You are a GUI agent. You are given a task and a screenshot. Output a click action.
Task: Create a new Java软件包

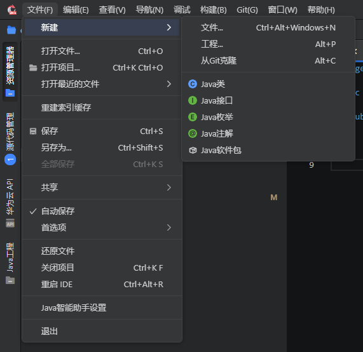coord(268,151)
